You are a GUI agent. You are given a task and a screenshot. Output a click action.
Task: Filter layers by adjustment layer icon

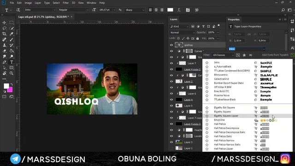tap(198, 27)
